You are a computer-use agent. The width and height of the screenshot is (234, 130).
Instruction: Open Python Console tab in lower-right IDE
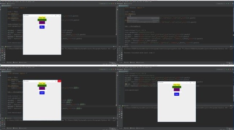coord(140,128)
